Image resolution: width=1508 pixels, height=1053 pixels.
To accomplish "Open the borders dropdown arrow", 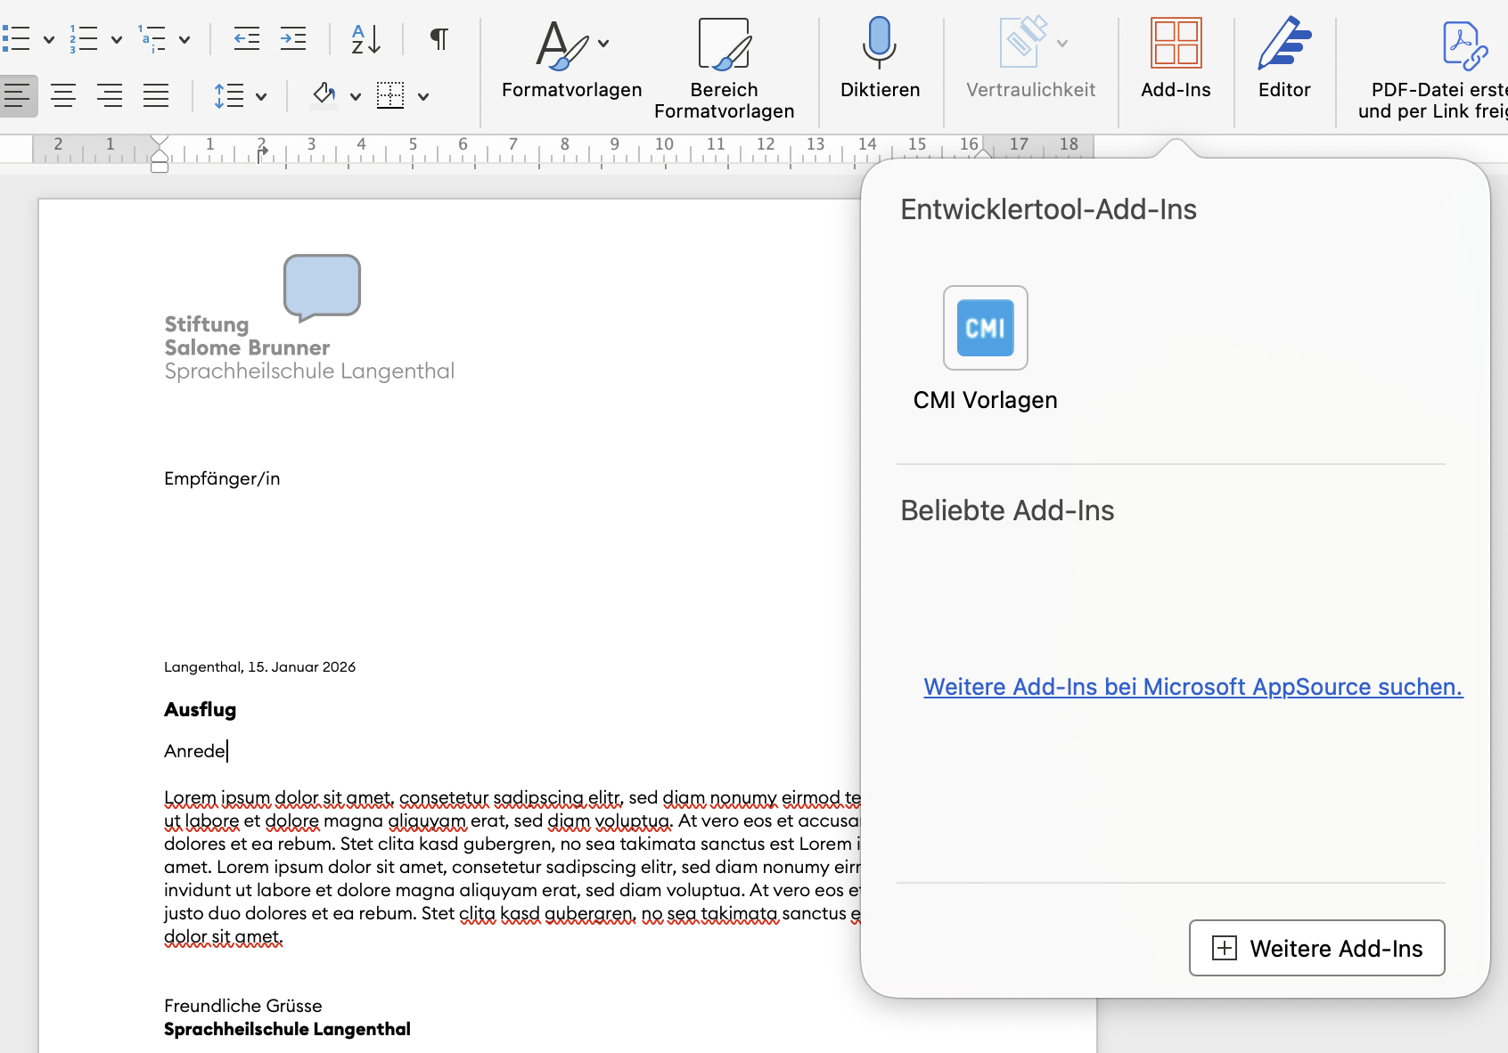I will [423, 96].
